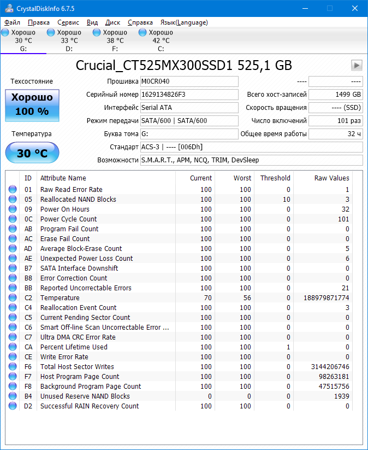Image resolution: width=368 pixels, height=450 pixels.
Task: Open the Язык(Language) menu
Action: tap(184, 22)
